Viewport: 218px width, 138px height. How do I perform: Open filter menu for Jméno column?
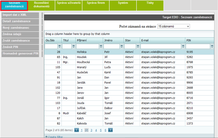coord(122,46)
